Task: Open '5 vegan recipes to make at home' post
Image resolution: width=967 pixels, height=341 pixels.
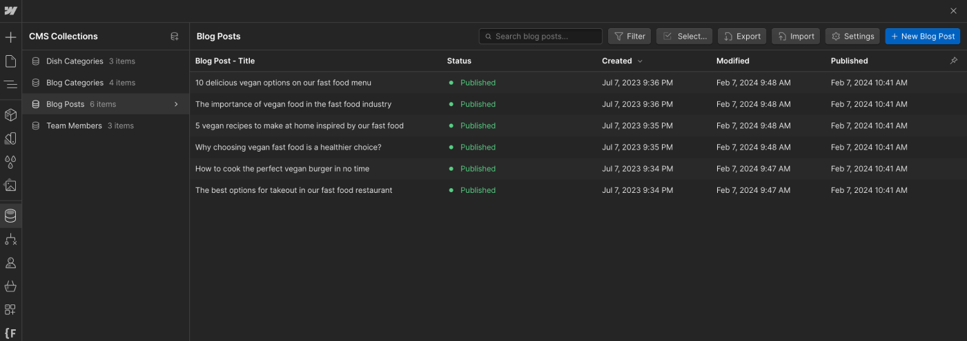Action: pos(300,125)
